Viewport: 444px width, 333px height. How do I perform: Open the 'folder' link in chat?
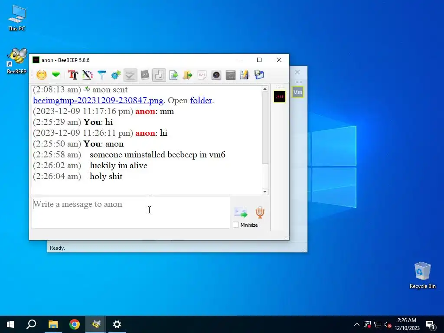click(201, 101)
